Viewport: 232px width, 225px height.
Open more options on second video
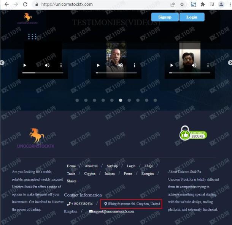(x=135, y=65)
